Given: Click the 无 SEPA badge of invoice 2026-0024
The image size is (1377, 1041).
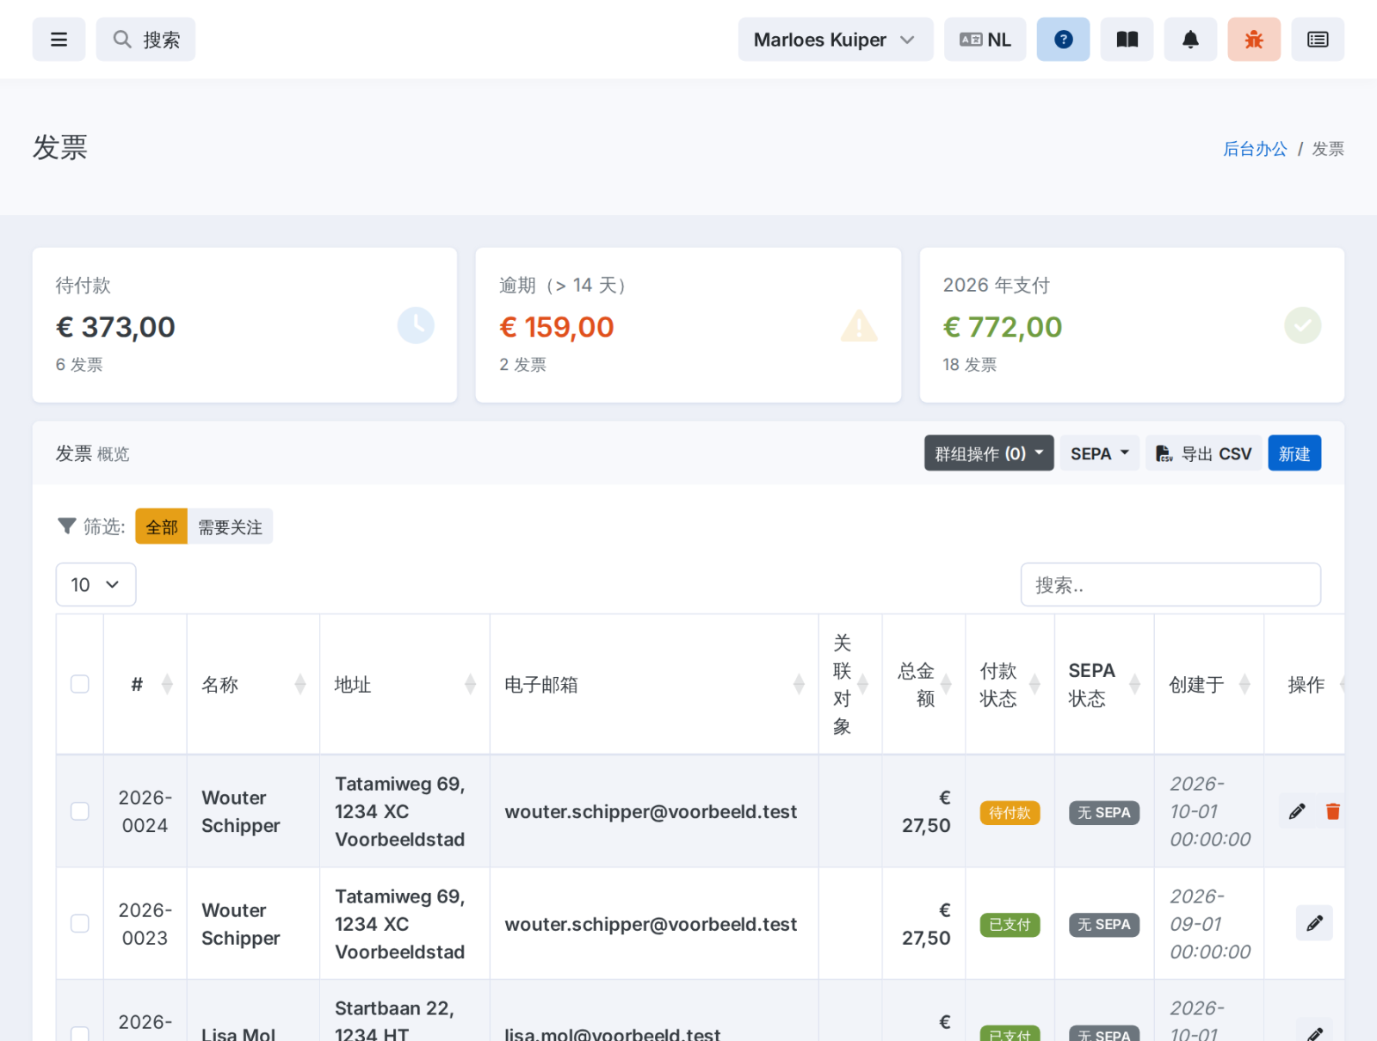Looking at the screenshot, I should (1104, 813).
